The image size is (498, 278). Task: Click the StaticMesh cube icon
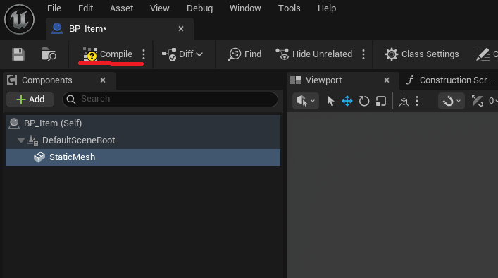pyautogui.click(x=39, y=157)
